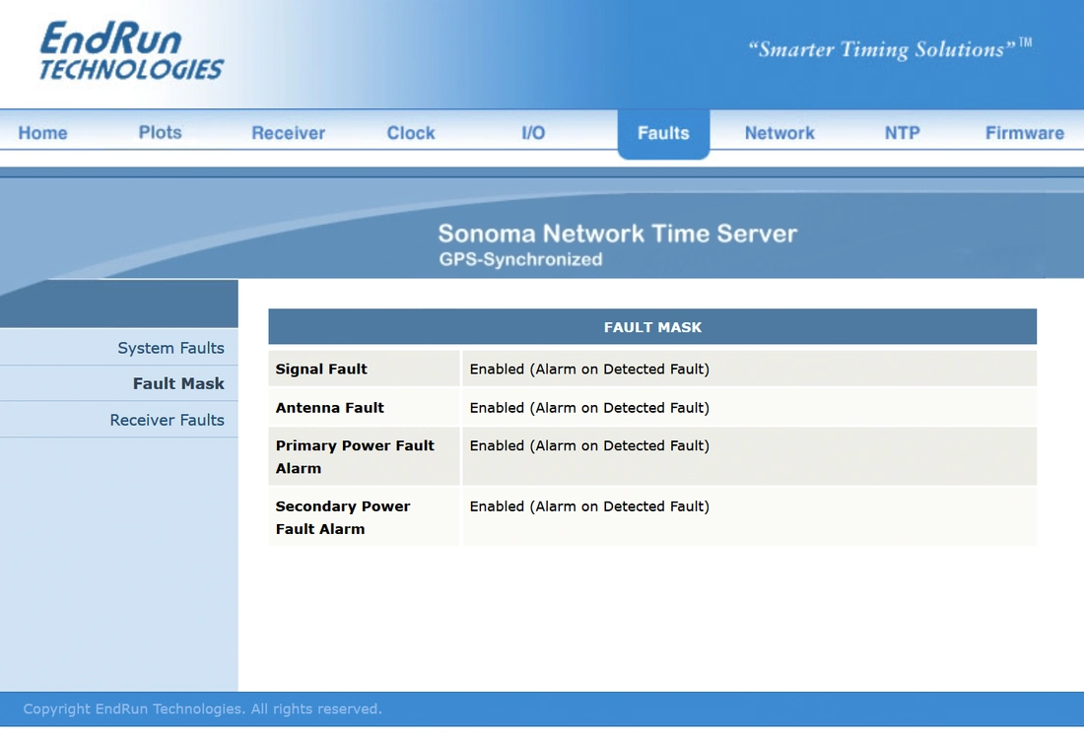Screen dimensions: 1084x738
Task: Click Secondary Power Fault Alarm label
Action: tap(343, 517)
